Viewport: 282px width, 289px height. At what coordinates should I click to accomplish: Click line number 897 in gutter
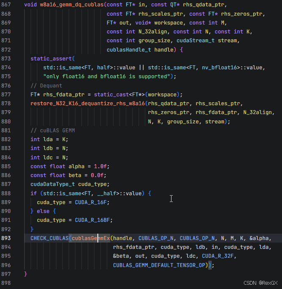coord(6,274)
